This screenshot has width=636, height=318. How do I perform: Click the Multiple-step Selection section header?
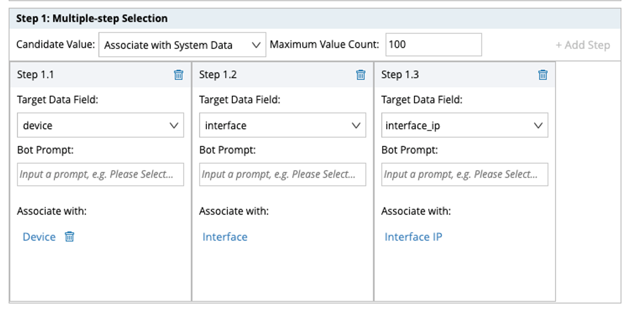click(x=92, y=18)
